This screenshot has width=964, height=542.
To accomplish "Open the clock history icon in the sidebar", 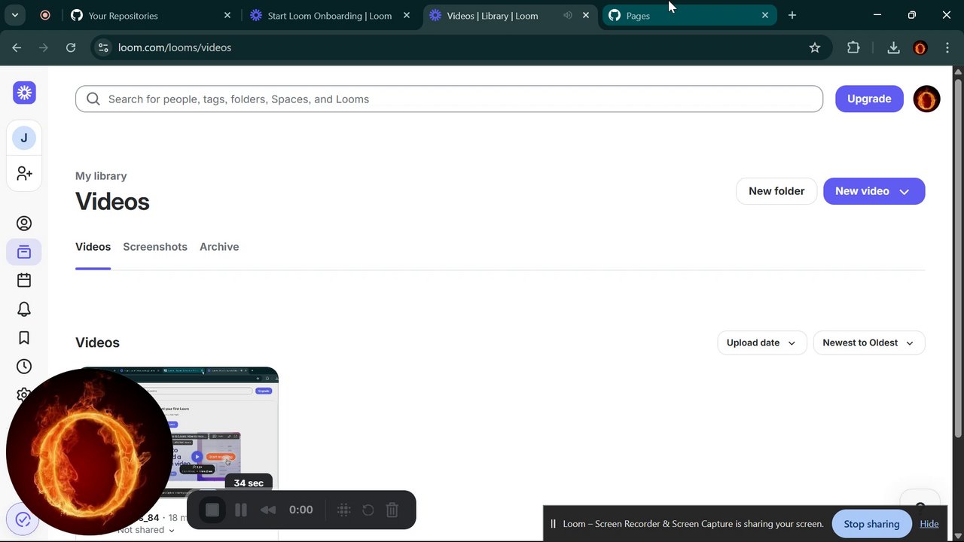I will point(24,367).
